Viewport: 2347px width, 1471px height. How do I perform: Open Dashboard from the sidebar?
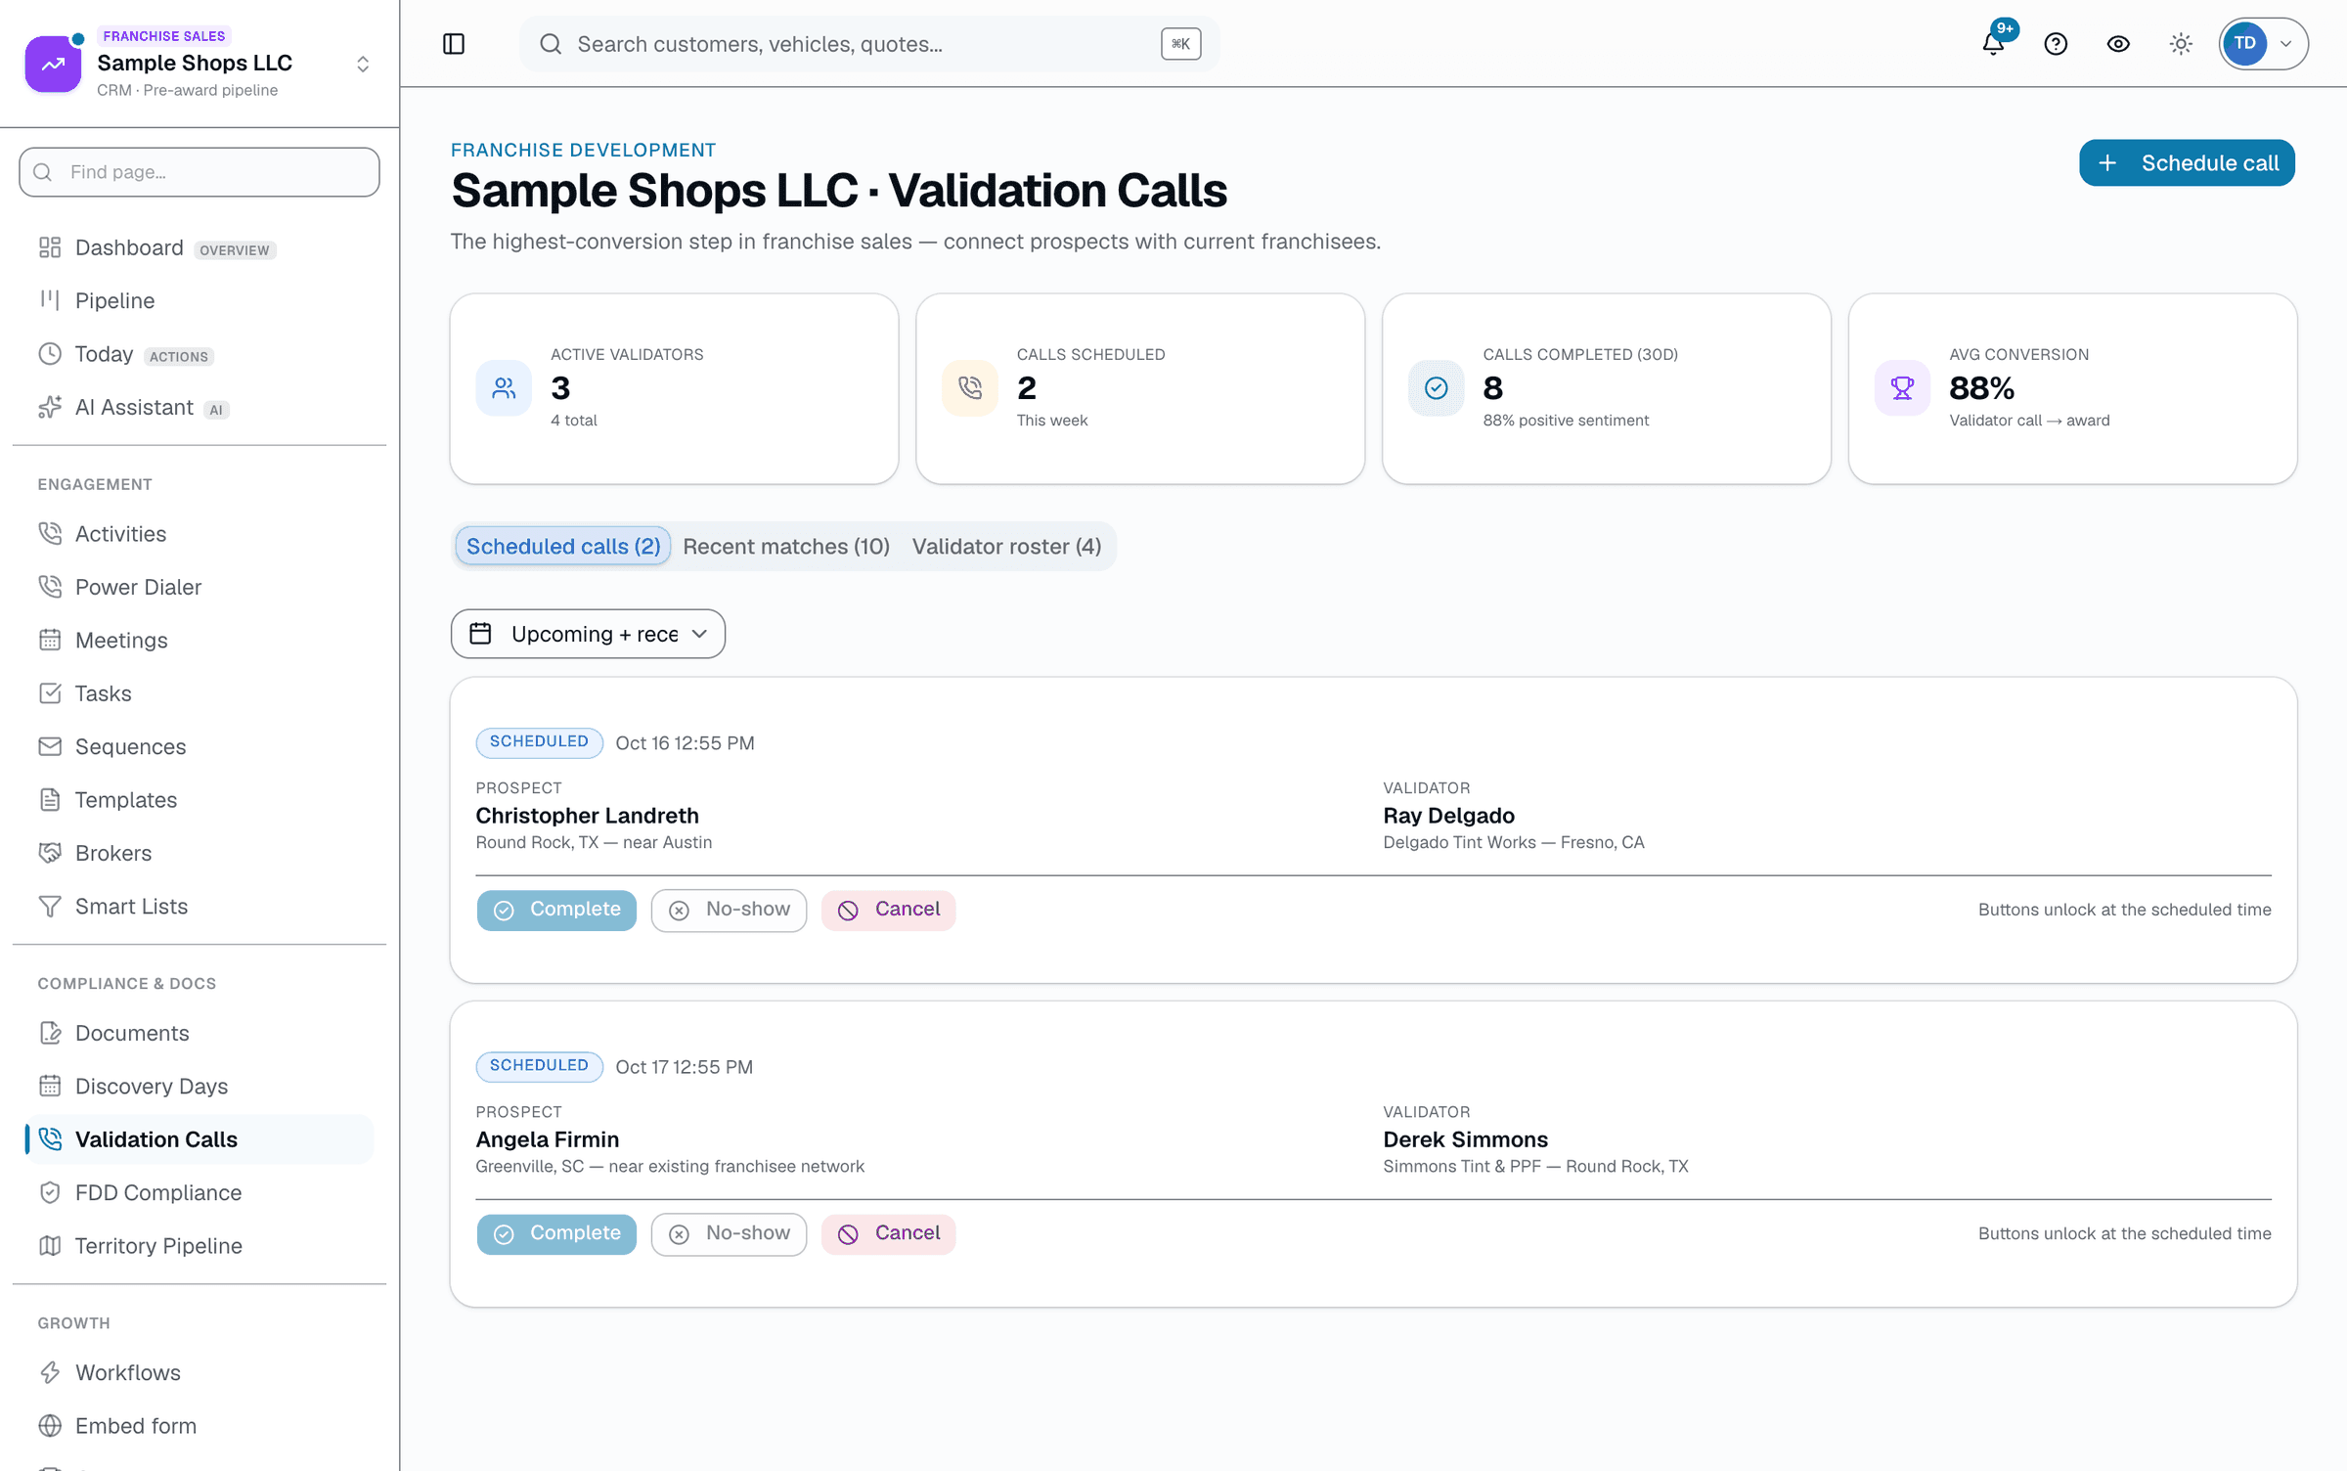tap(199, 247)
